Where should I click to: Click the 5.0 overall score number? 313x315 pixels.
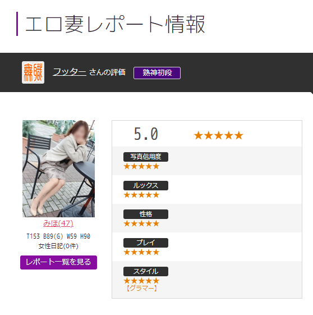click(x=146, y=134)
